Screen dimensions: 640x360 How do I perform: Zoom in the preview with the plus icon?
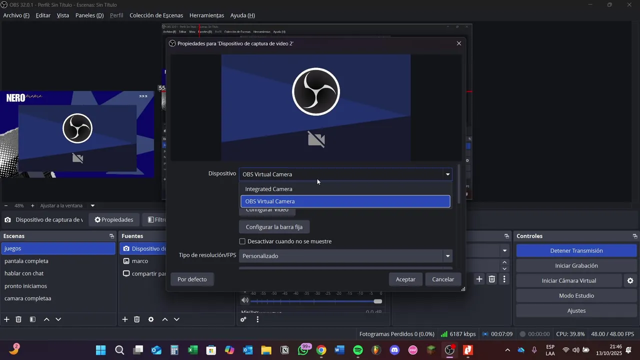click(32, 205)
